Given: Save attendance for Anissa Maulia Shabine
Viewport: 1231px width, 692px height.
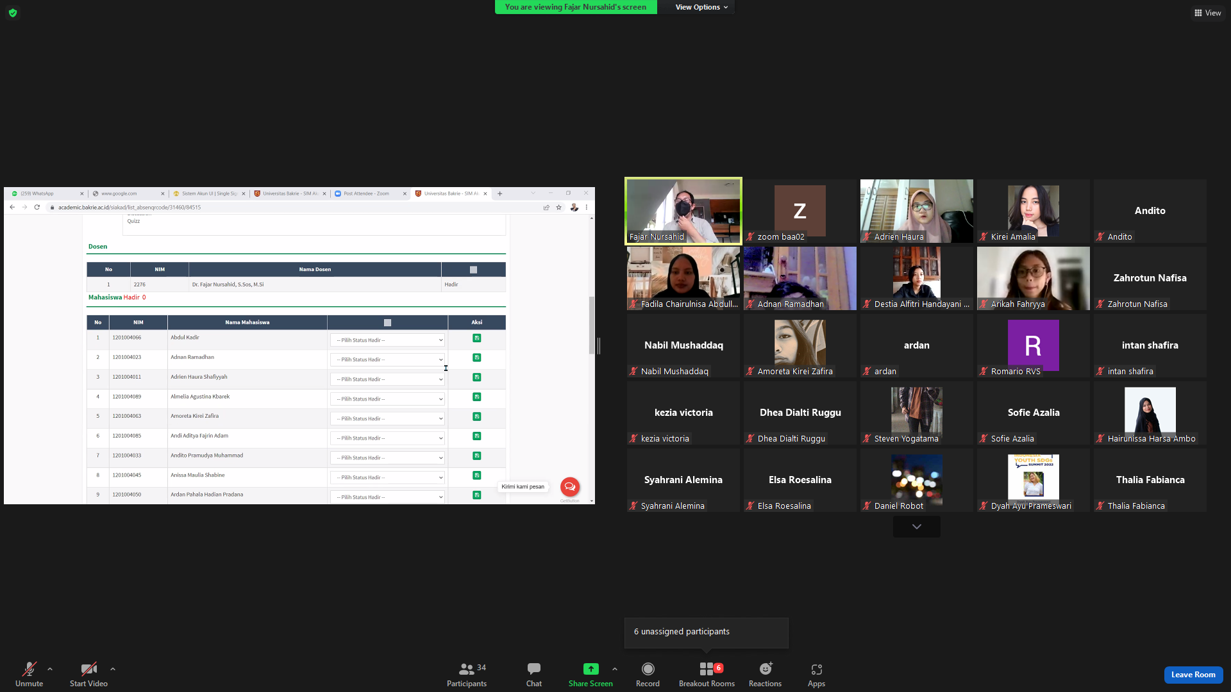Looking at the screenshot, I should (476, 475).
